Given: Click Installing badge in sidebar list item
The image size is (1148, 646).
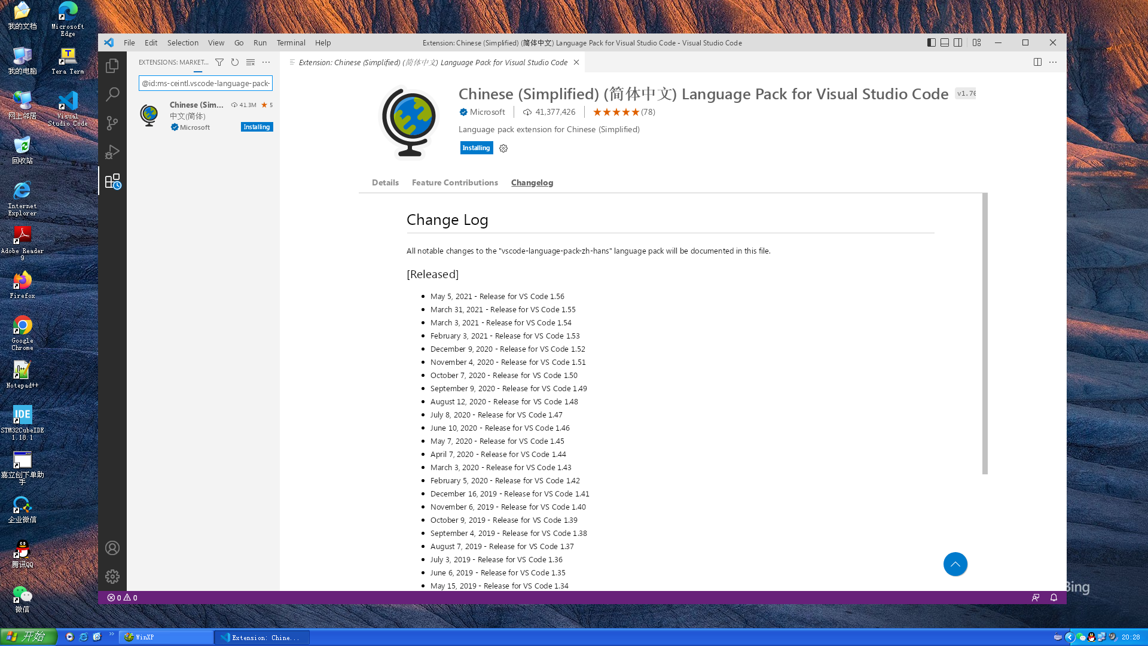Looking at the screenshot, I should pos(257,127).
